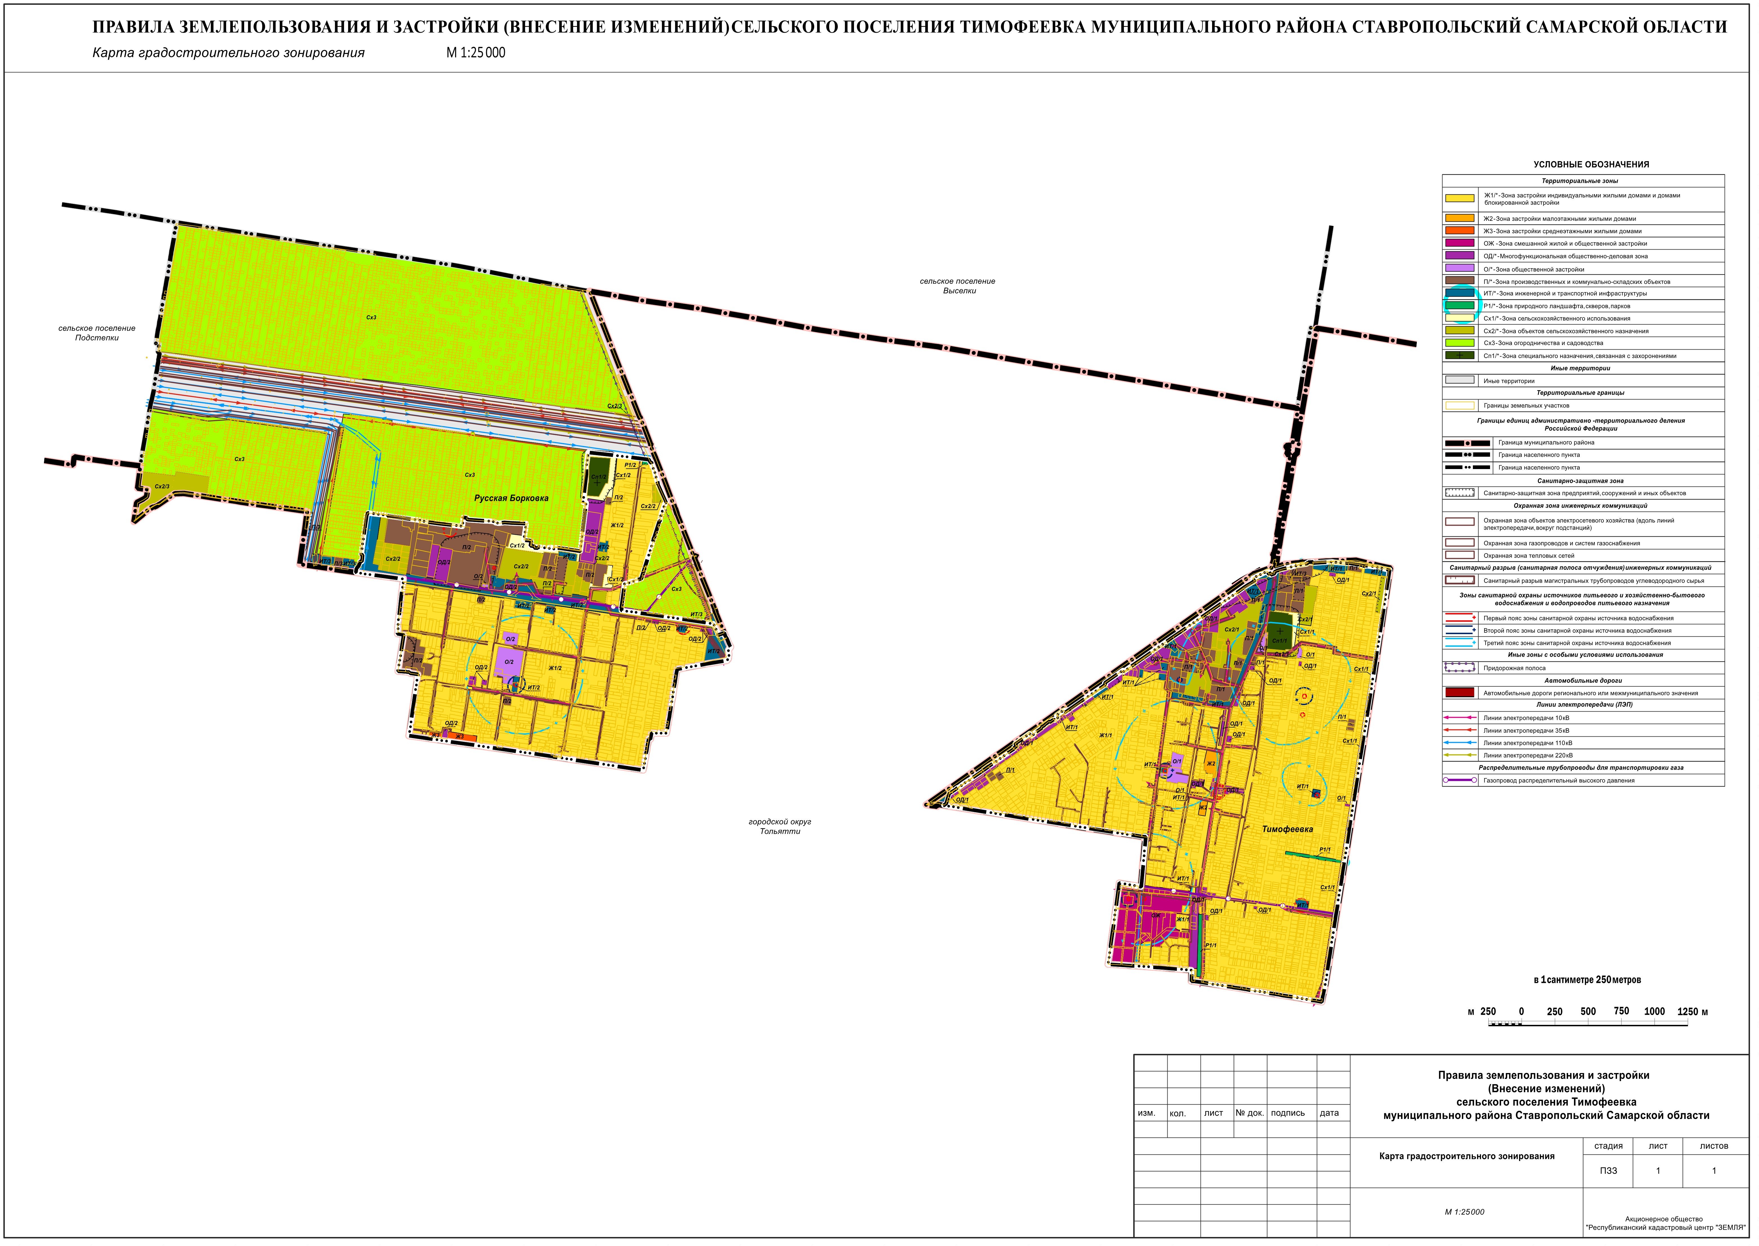Select the сельское поселение Выселки label
This screenshot has width=1759, height=1246.
pyautogui.click(x=958, y=286)
